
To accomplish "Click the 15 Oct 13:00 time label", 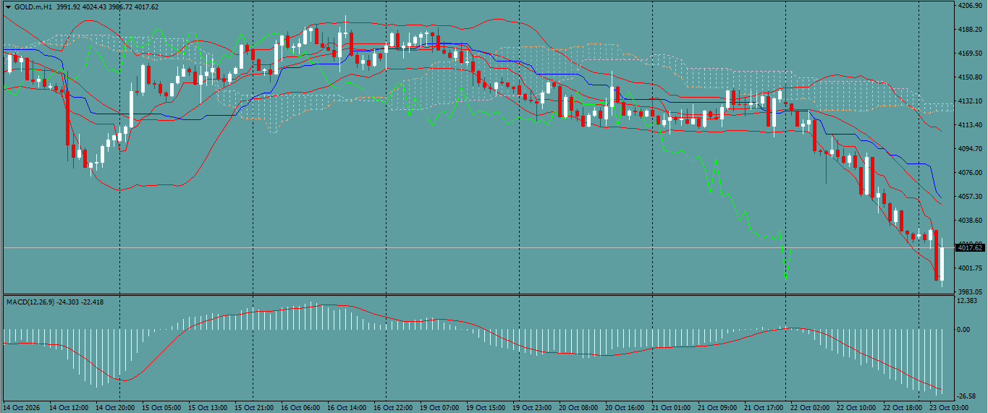I will click(208, 408).
